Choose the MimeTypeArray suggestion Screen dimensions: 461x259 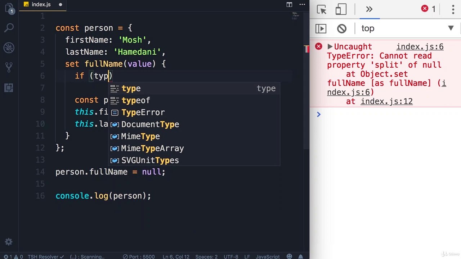click(x=194, y=148)
